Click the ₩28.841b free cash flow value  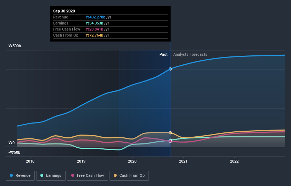coord(94,29)
